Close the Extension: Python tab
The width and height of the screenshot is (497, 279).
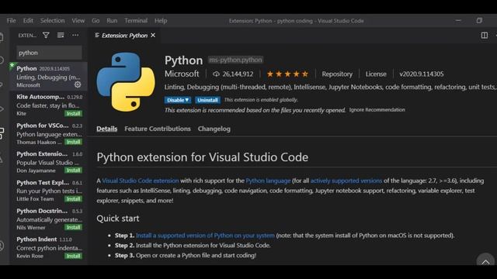[x=153, y=35]
